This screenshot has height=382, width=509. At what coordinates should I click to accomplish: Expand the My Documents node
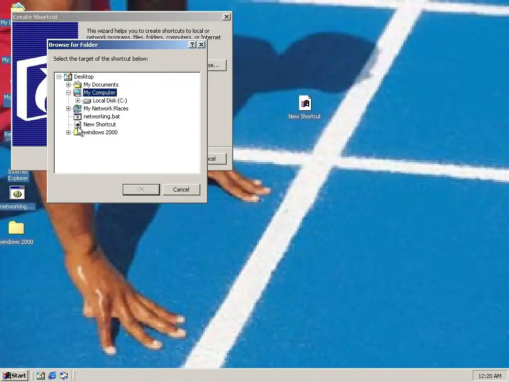point(68,85)
